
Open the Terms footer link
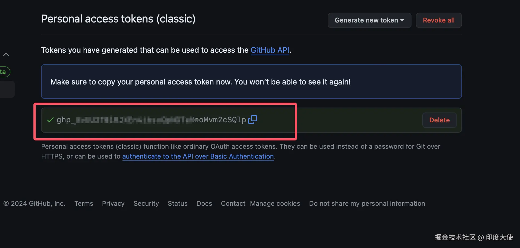click(x=84, y=204)
